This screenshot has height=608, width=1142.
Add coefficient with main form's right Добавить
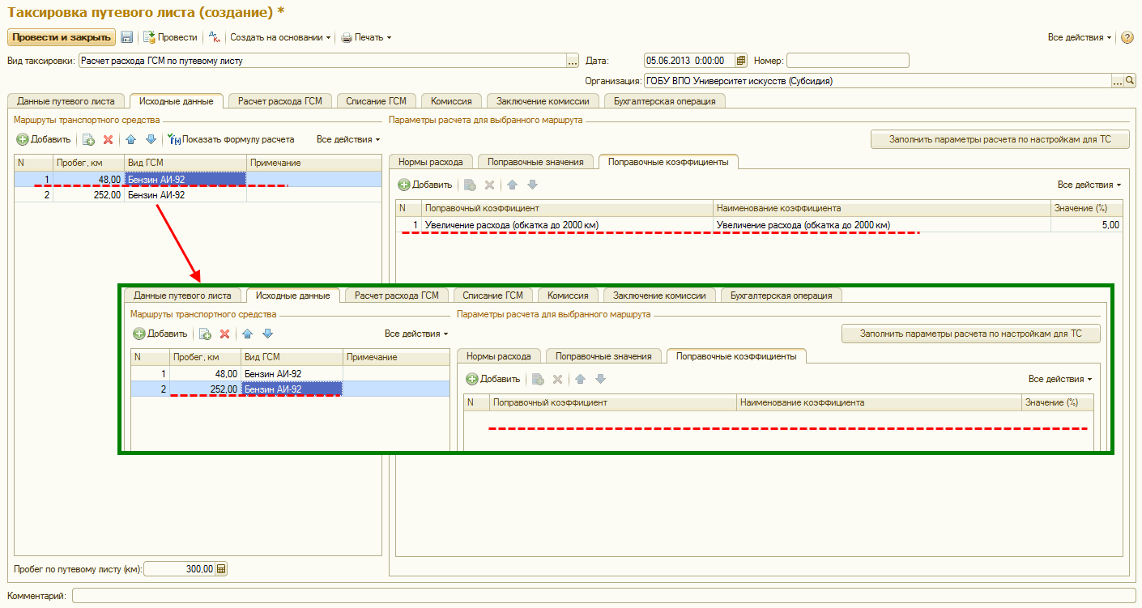tap(425, 185)
